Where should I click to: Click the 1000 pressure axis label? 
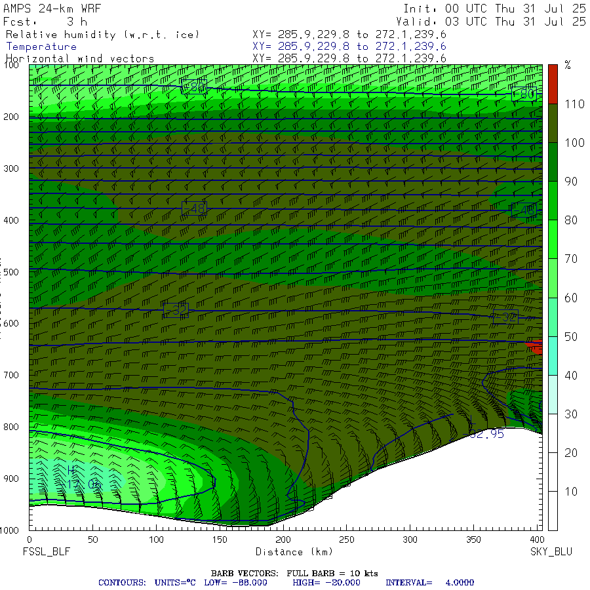point(9,530)
